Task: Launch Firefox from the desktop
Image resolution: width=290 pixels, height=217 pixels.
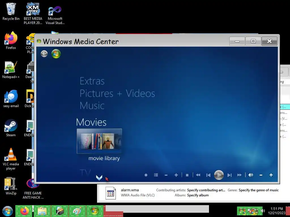Action: click(x=11, y=41)
